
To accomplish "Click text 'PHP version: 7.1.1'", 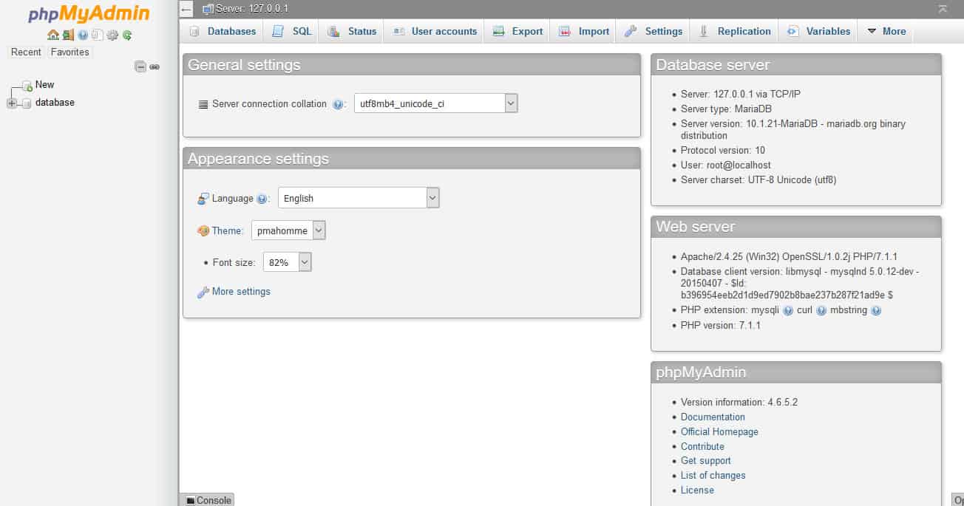I will pos(720,326).
